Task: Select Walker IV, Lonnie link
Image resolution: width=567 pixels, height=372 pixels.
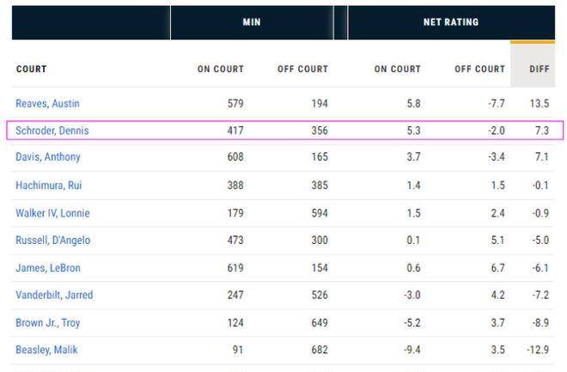Action: click(52, 213)
